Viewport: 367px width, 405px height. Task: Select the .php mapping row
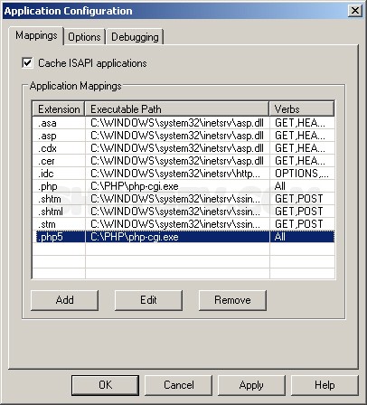[x=183, y=186]
